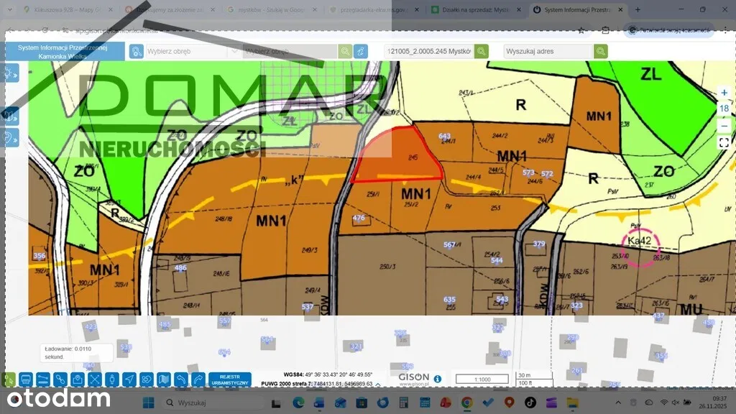Click the green icon at bottom-left corner
The width and height of the screenshot is (736, 414).
(9, 379)
